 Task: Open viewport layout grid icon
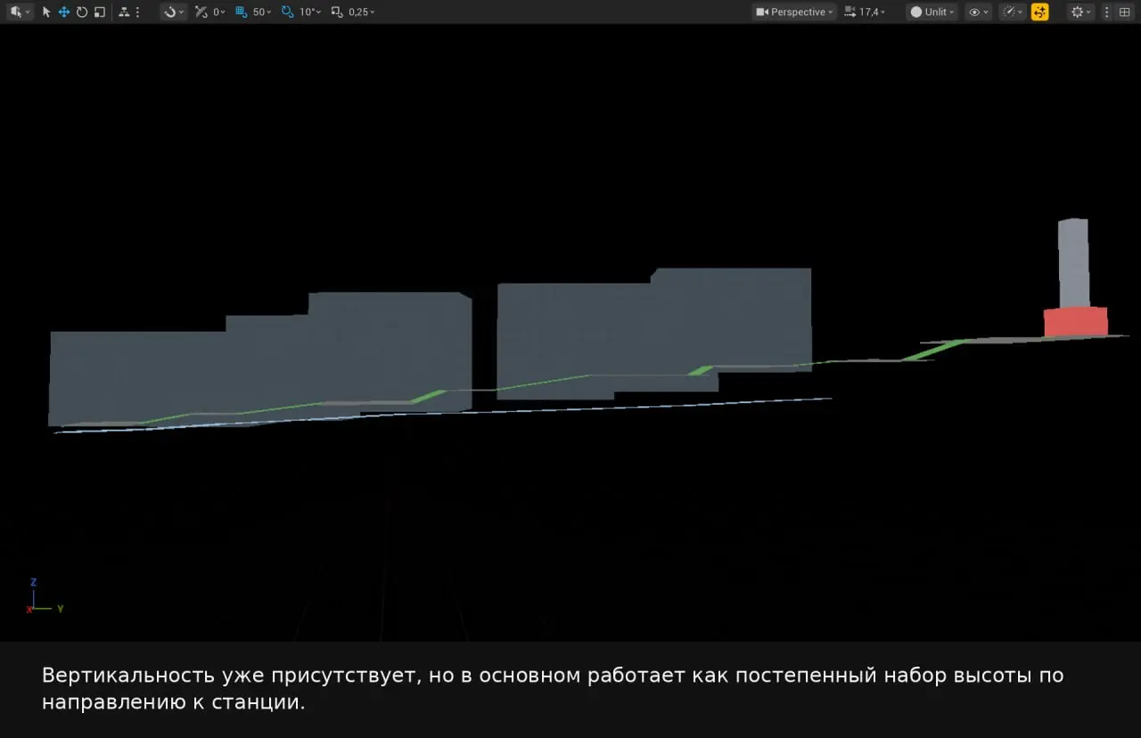point(1125,12)
